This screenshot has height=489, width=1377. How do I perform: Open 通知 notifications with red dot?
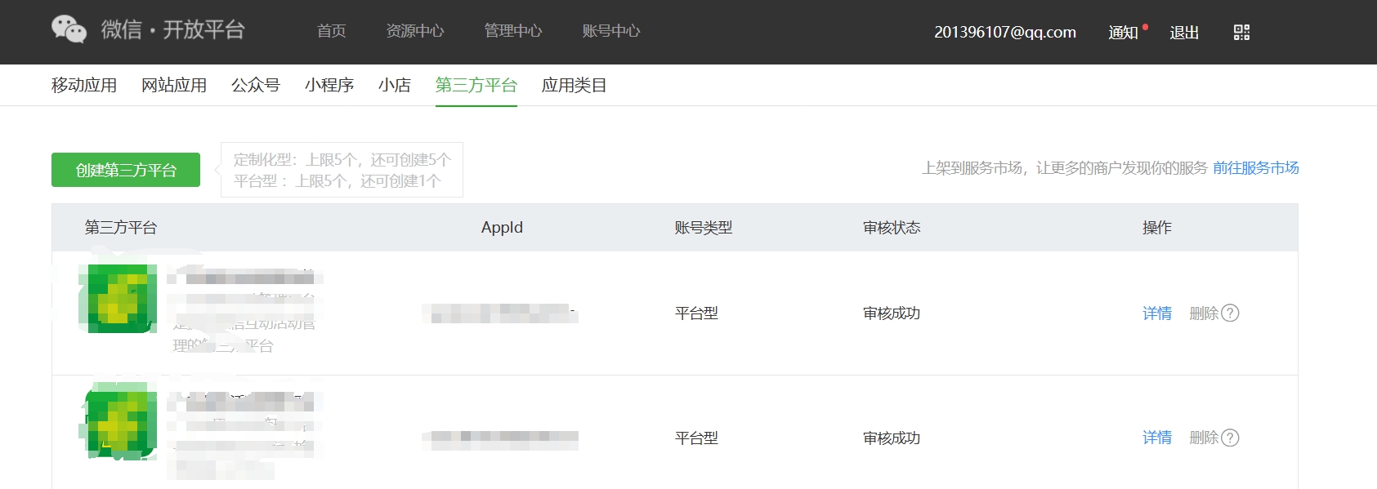point(1124,32)
